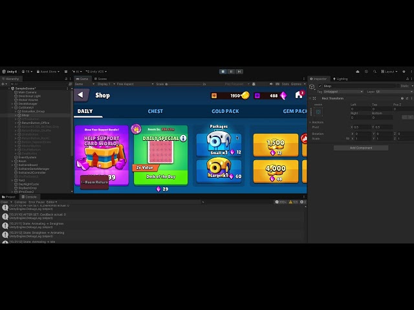Open the Static dropdown arrow
The height and width of the screenshot is (310, 414).
pos(412,86)
